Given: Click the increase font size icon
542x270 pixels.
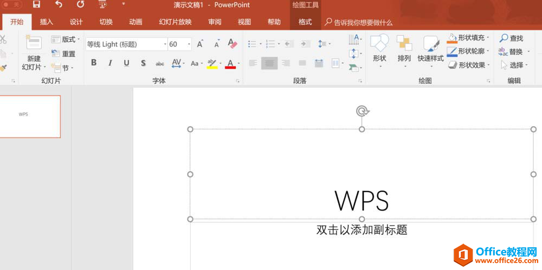Looking at the screenshot, I should click(x=200, y=44).
